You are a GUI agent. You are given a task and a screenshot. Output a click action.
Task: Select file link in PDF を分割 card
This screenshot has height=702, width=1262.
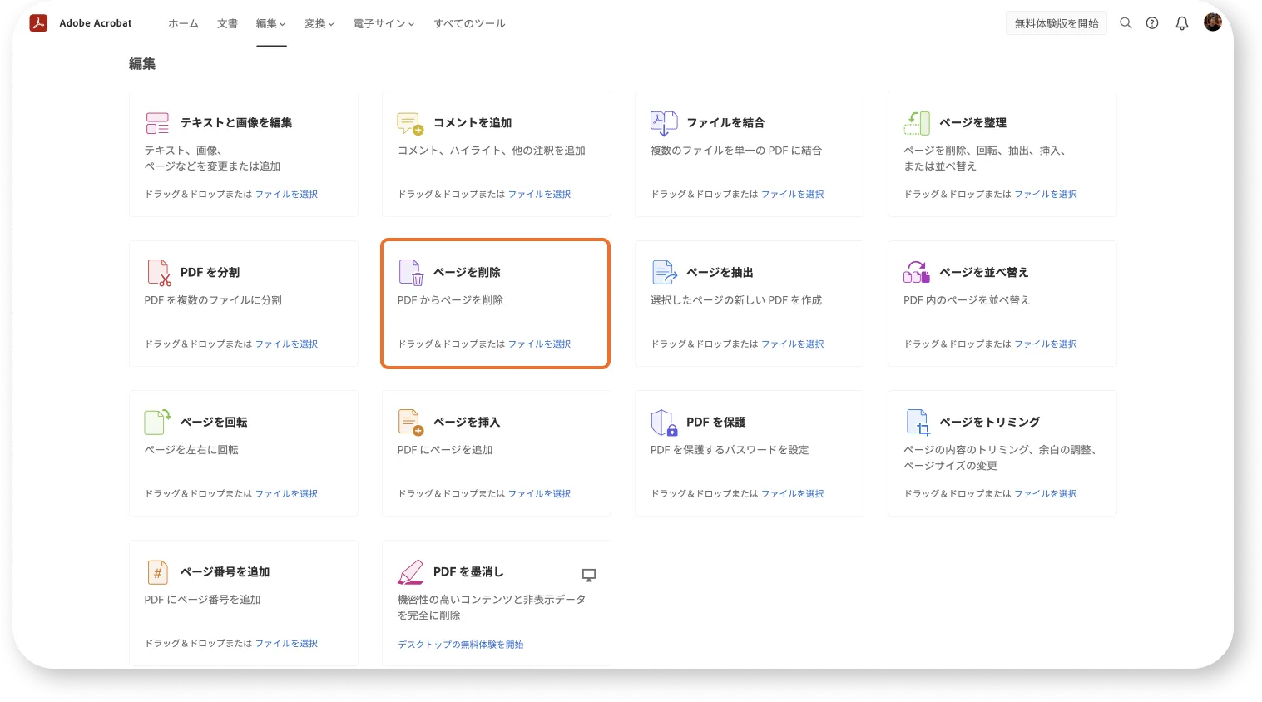click(286, 344)
